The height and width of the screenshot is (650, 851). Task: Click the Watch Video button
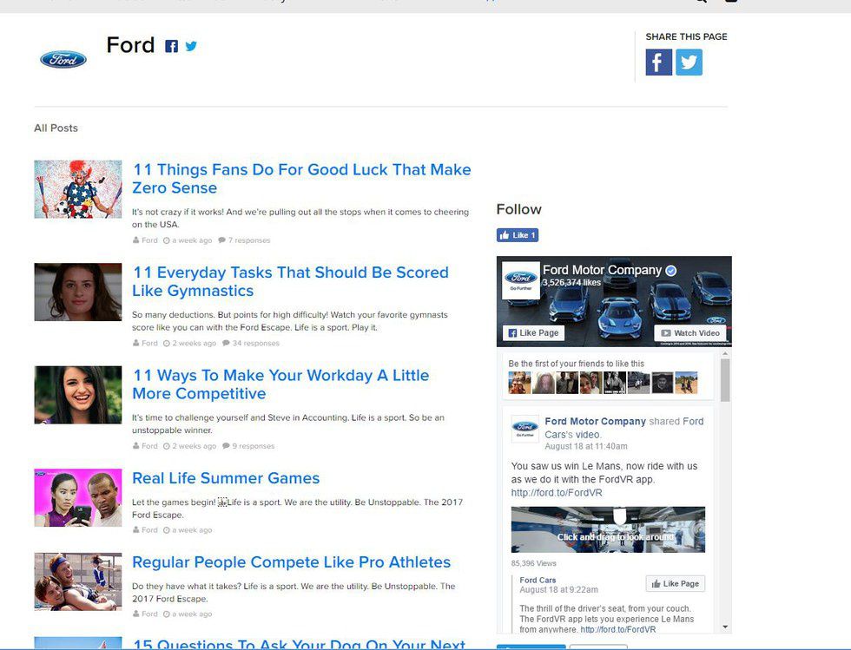click(689, 333)
